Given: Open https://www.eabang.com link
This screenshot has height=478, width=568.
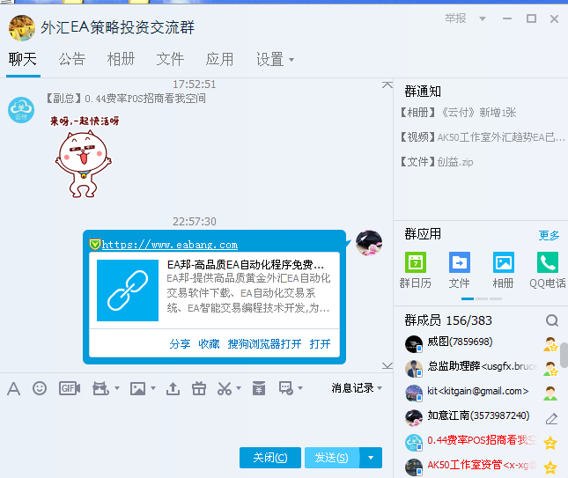Looking at the screenshot, I should (x=170, y=245).
